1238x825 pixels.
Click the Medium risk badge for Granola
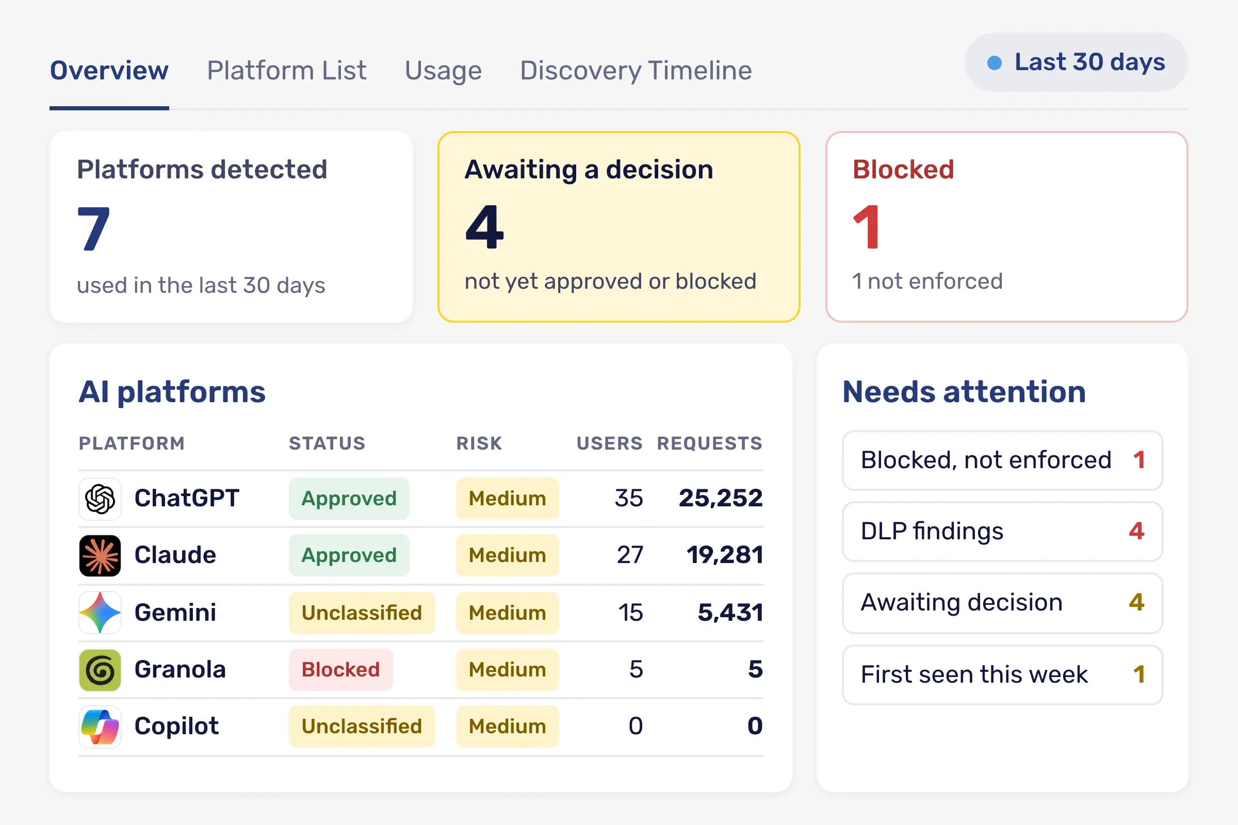click(x=508, y=670)
